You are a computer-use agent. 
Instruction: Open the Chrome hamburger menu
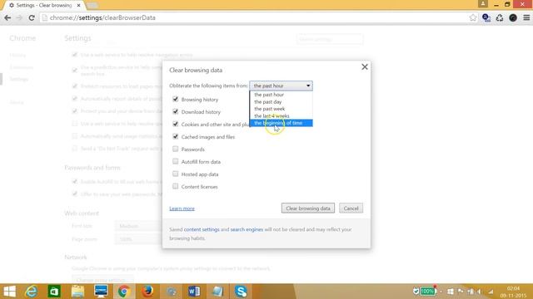(526, 17)
